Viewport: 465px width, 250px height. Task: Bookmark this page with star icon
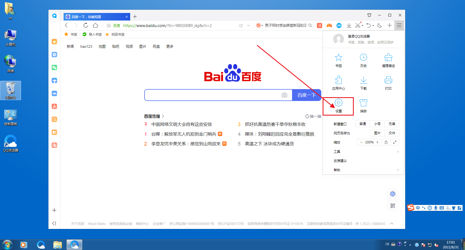pyautogui.click(x=109, y=25)
